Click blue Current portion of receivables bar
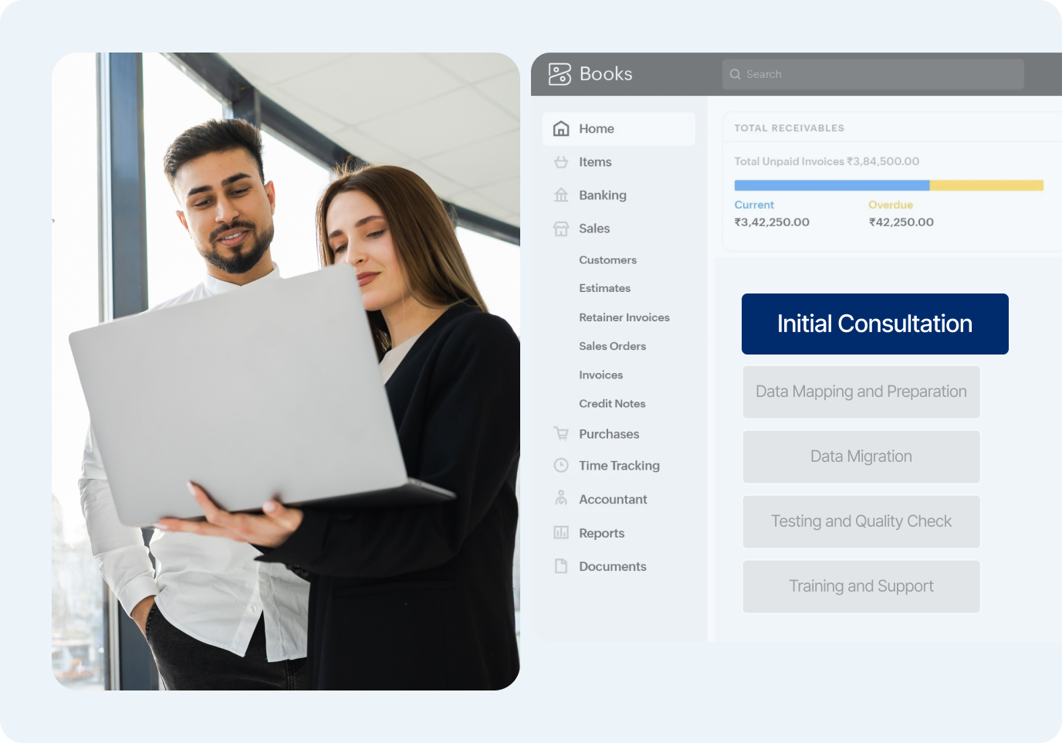Screen dimensions: 1062x743 tap(832, 185)
